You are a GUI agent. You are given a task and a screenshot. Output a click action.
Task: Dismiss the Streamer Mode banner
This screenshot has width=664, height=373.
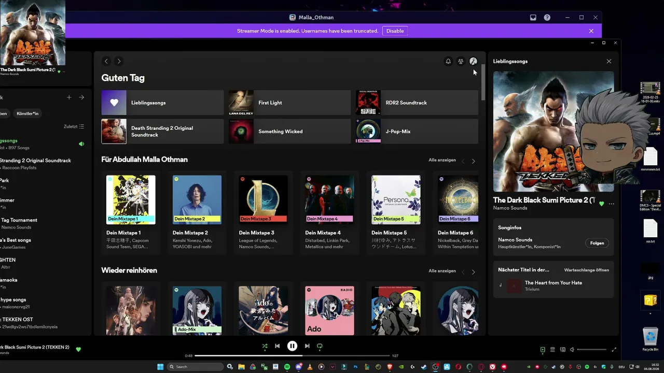[591, 31]
